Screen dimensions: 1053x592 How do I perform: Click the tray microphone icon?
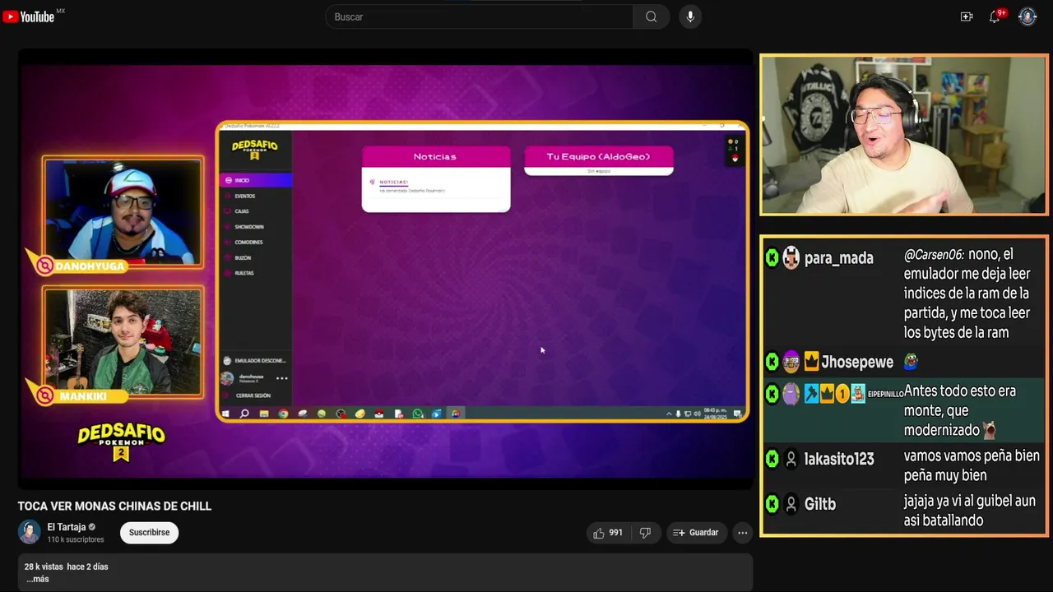click(x=678, y=414)
